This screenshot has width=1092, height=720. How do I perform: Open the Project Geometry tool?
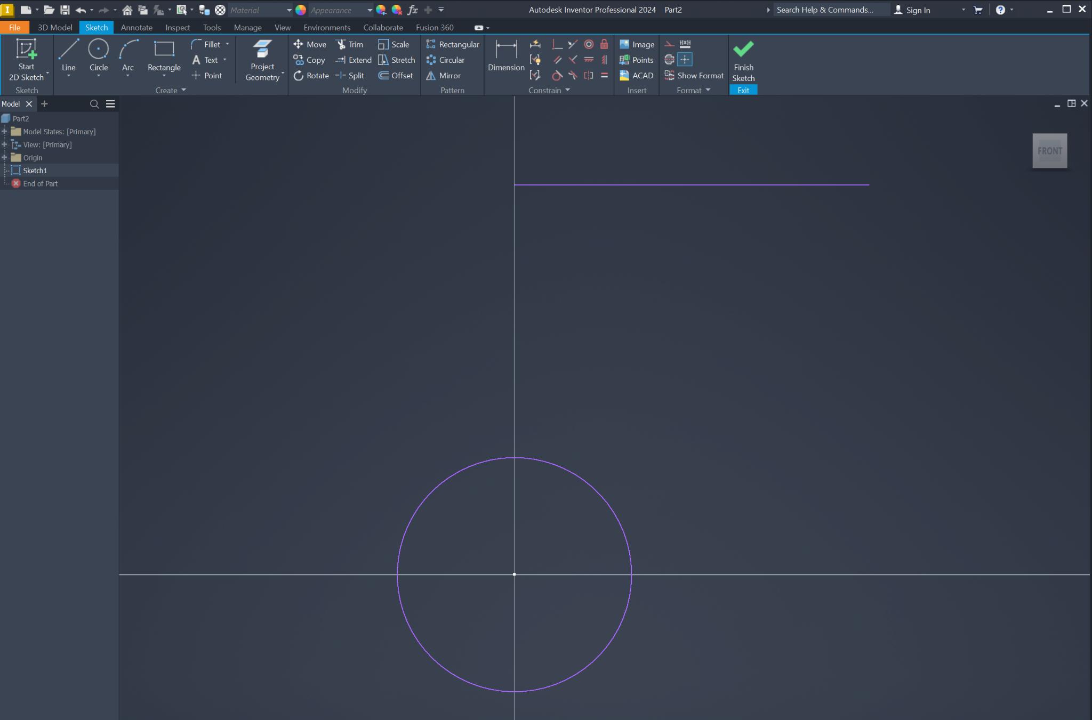point(261,59)
